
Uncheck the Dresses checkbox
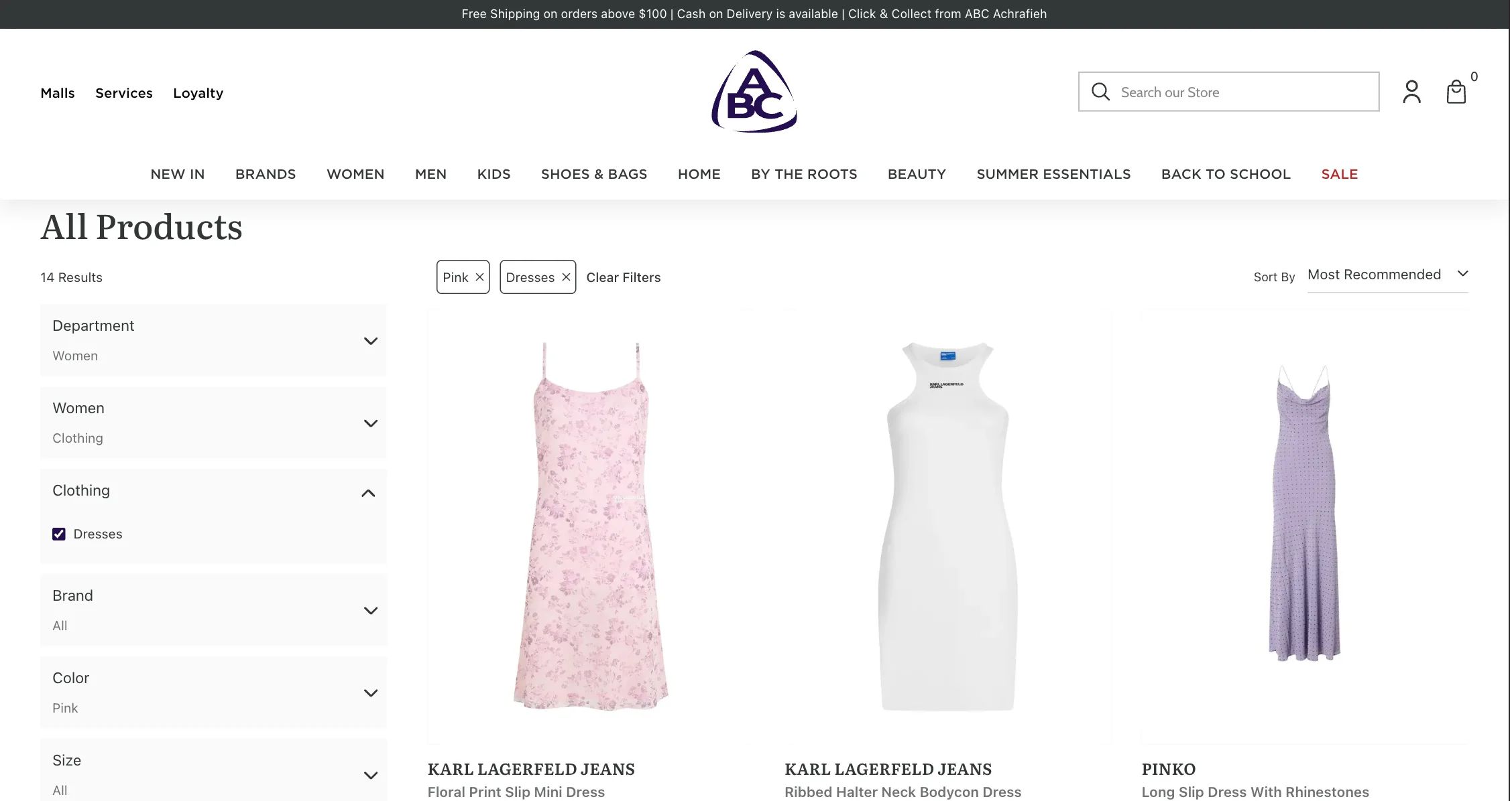coord(59,534)
